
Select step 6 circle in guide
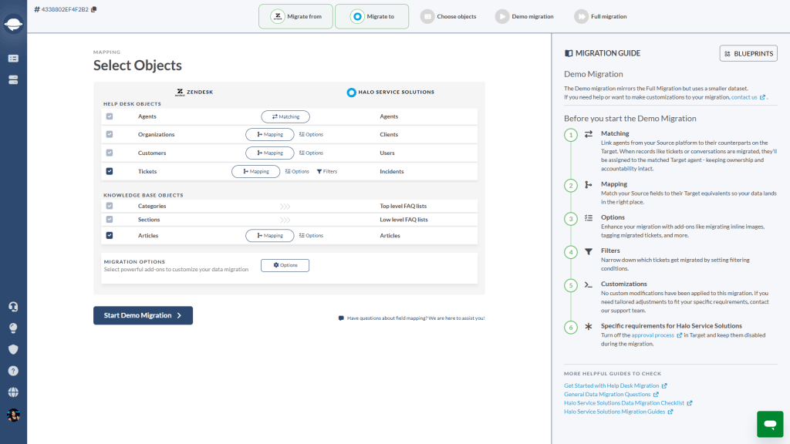coord(570,327)
